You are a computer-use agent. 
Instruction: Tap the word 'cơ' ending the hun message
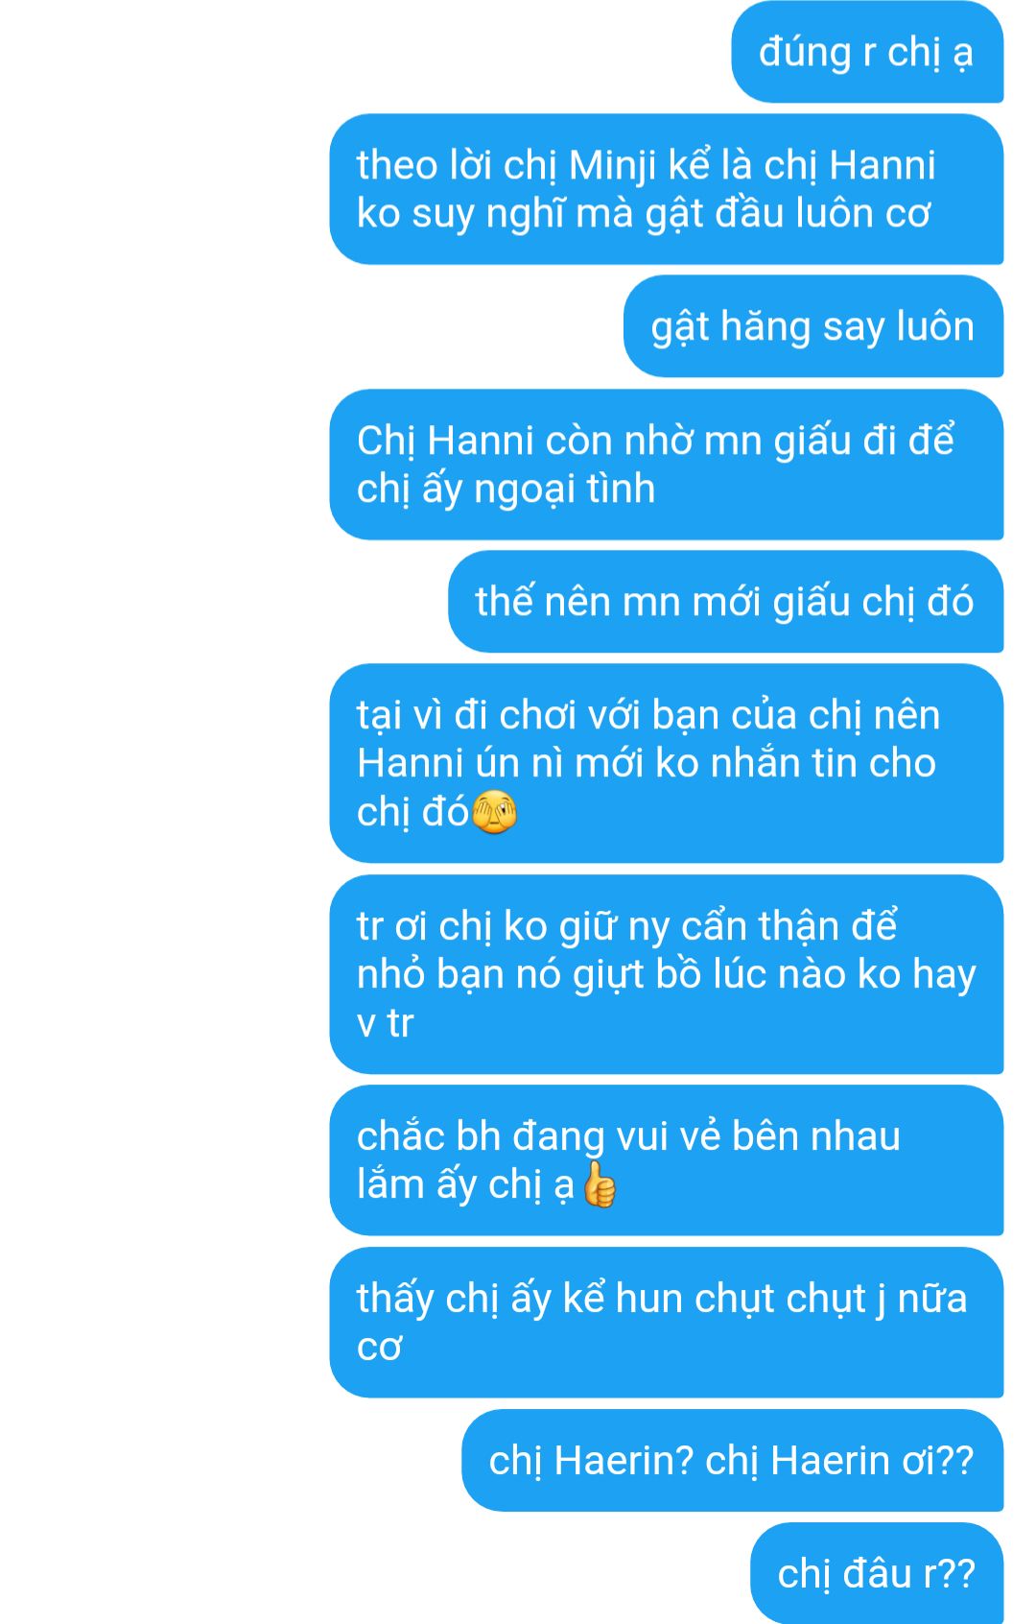[379, 1348]
